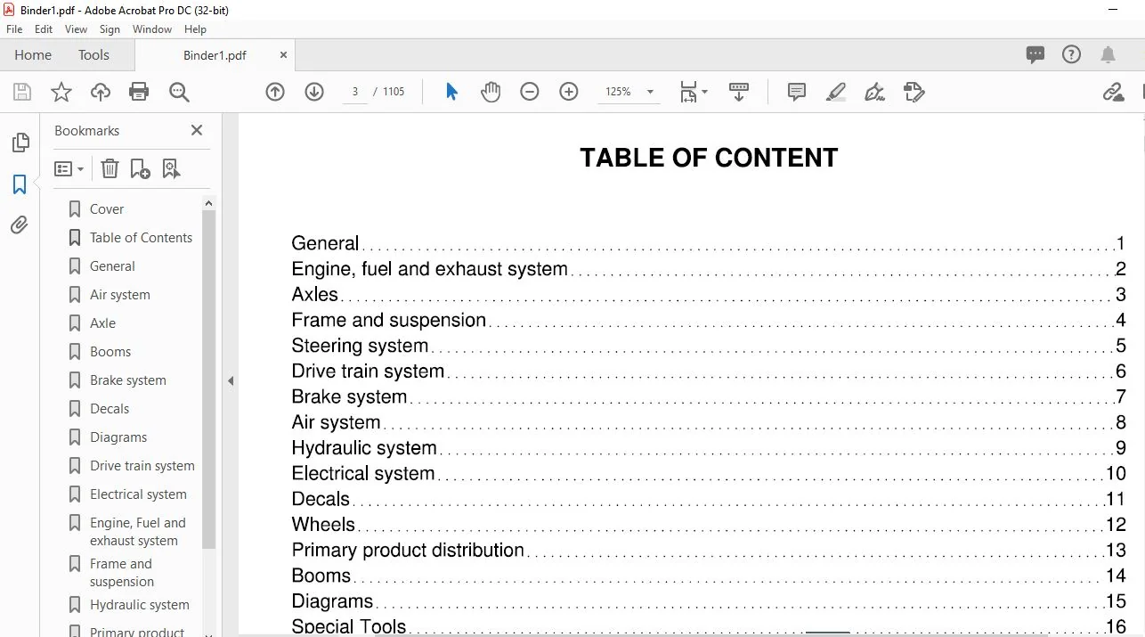
Task: Click the page number input field
Action: pyautogui.click(x=355, y=92)
